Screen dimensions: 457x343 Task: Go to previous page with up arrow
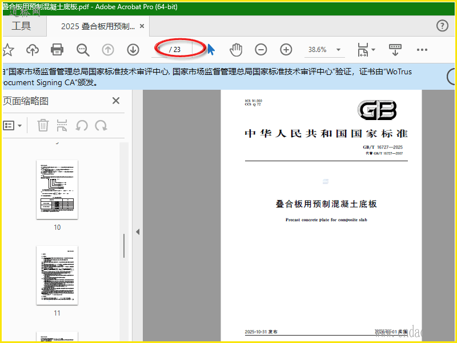(108, 50)
